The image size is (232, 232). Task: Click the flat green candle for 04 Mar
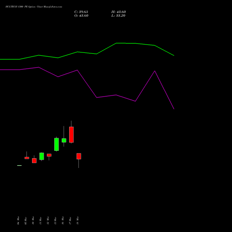pos(19,166)
